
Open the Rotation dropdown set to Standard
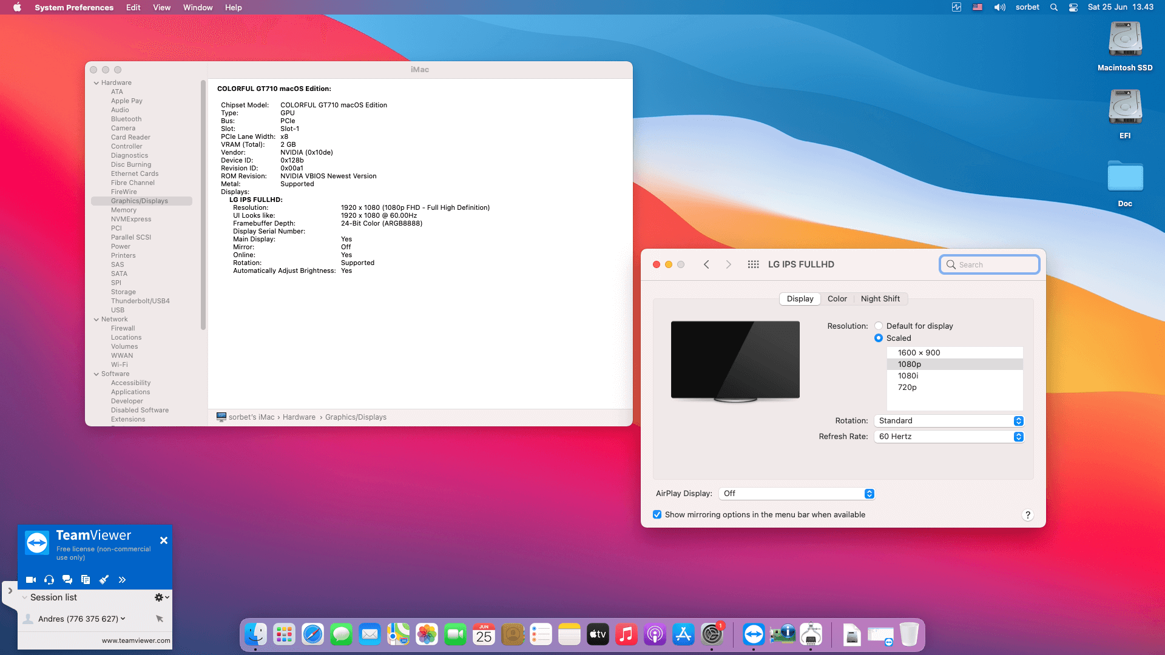tap(949, 421)
